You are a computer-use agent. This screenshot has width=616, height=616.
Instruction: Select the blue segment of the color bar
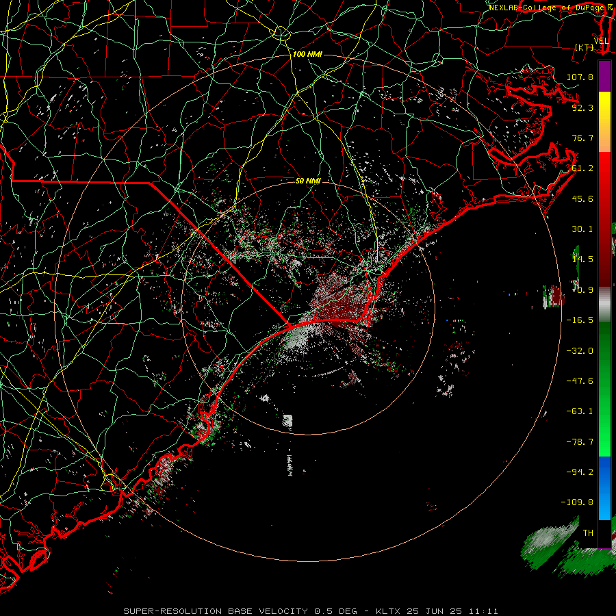coord(604,488)
